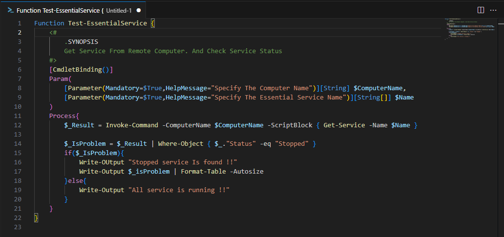Image resolution: width=504 pixels, height=237 pixels.
Task: Click the #> comment closer on line 5
Action: click(x=53, y=60)
